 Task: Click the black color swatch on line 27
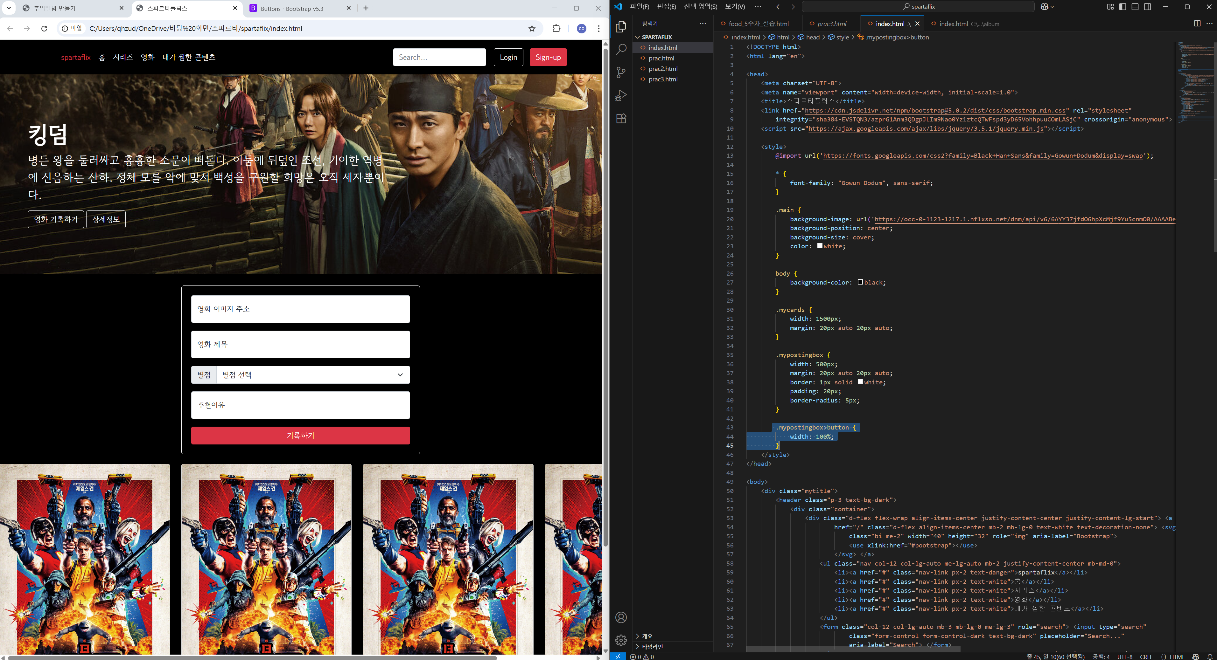860,282
